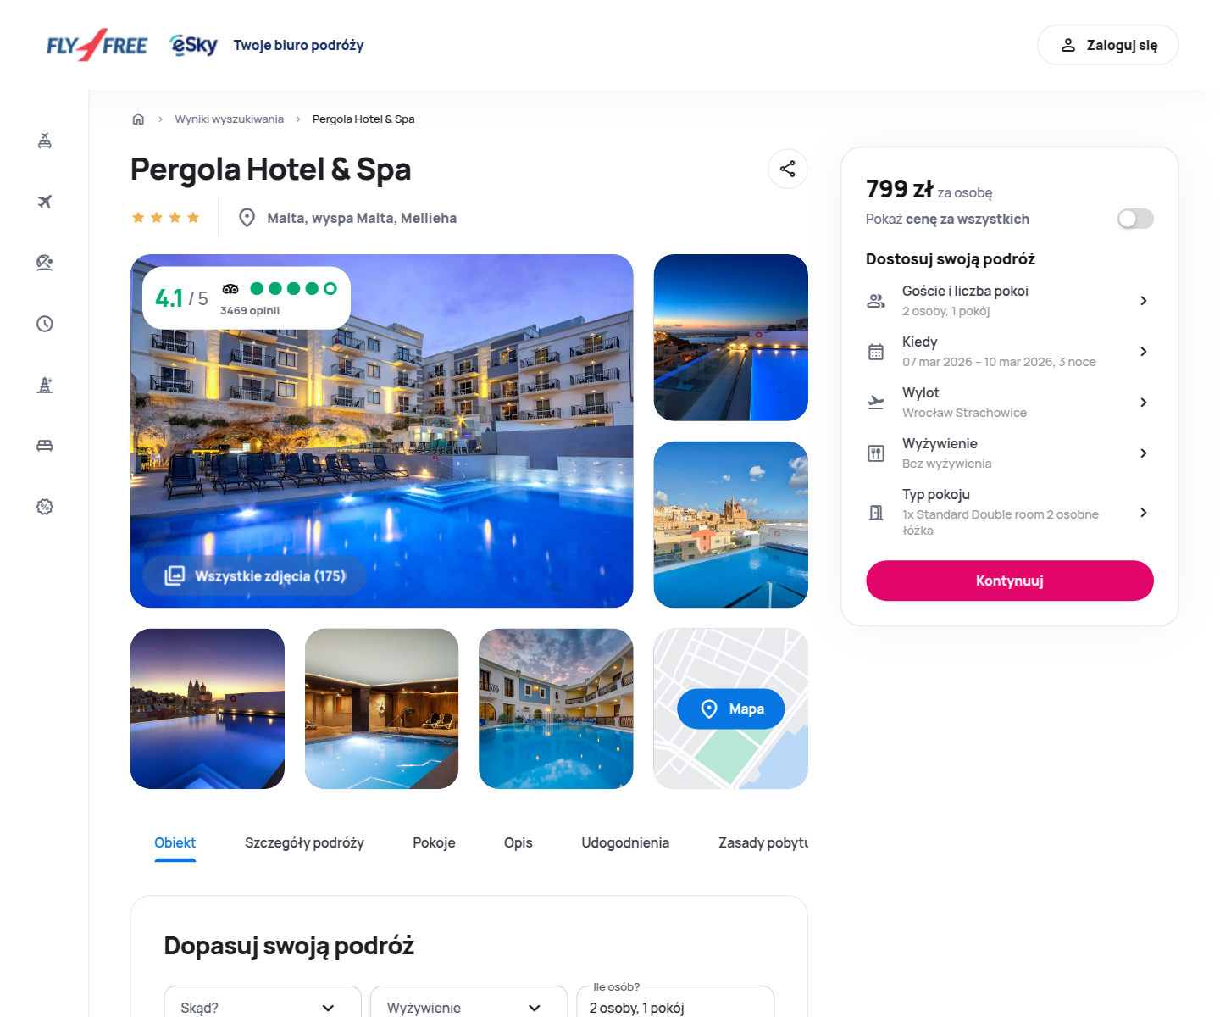Switch to the 'Pokoje' tab
This screenshot has height=1017, width=1220.
434,842
